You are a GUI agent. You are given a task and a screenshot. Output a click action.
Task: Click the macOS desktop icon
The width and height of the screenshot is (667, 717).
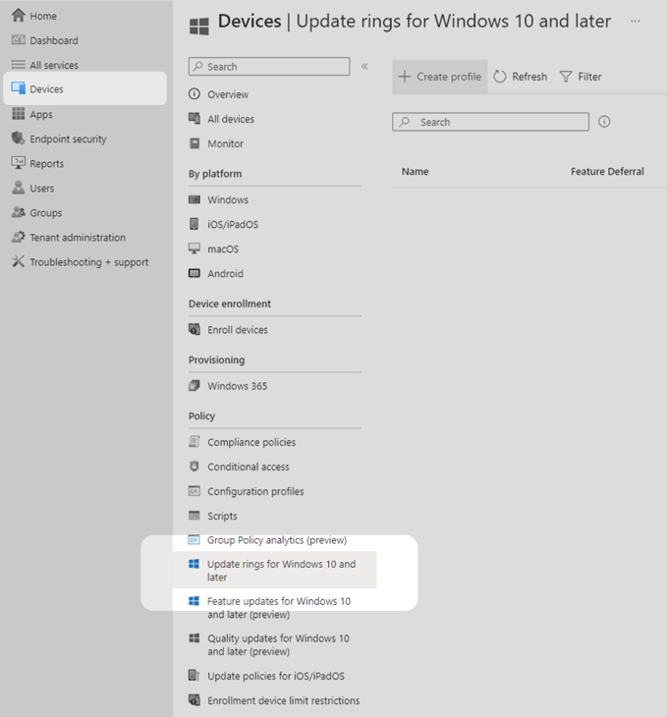coord(195,248)
